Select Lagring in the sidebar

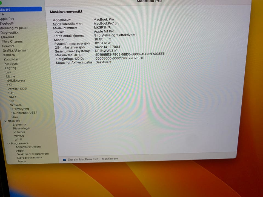pyautogui.click(x=11, y=68)
